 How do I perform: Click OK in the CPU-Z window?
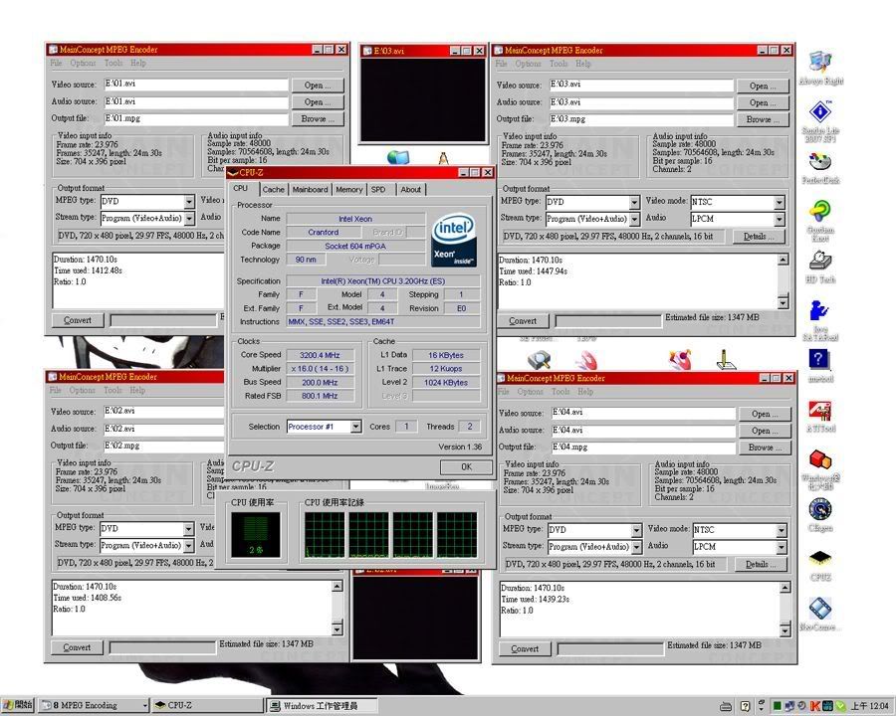click(466, 467)
